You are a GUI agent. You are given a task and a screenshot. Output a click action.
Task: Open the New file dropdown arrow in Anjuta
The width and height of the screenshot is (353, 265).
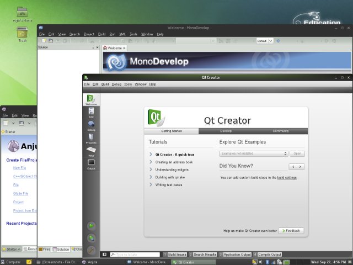tap(13, 123)
